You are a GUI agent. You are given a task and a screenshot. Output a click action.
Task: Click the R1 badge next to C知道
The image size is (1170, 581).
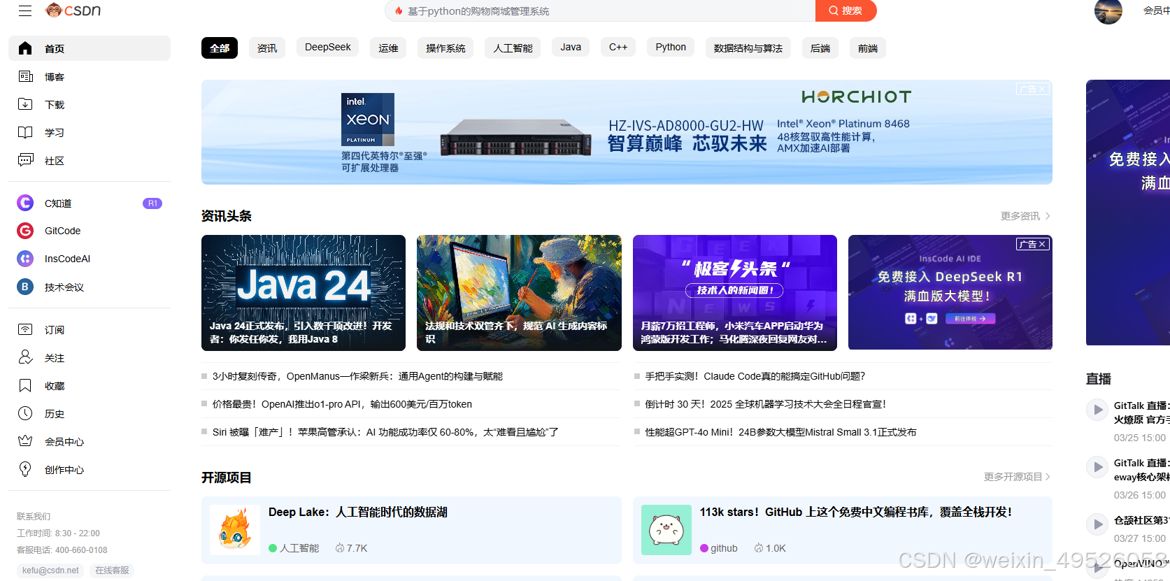point(152,203)
